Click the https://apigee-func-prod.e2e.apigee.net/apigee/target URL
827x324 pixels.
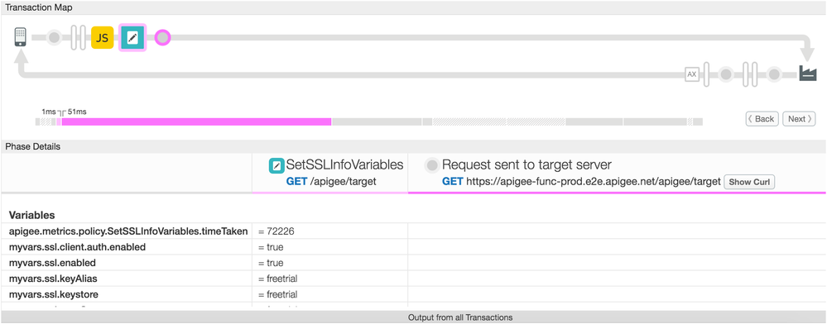pos(594,182)
